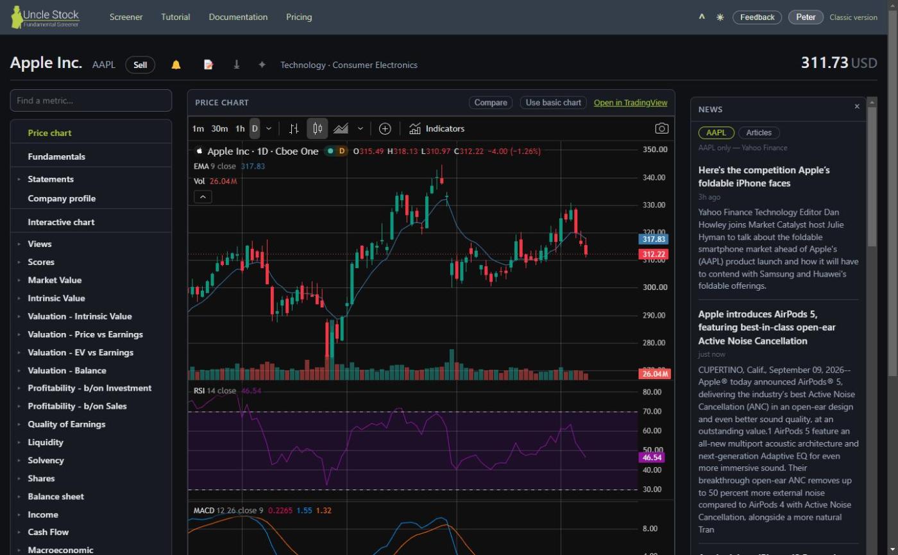Viewport: 898px width, 555px height.
Task: Open the Indicators panel in chart toolbar
Action: coord(437,128)
